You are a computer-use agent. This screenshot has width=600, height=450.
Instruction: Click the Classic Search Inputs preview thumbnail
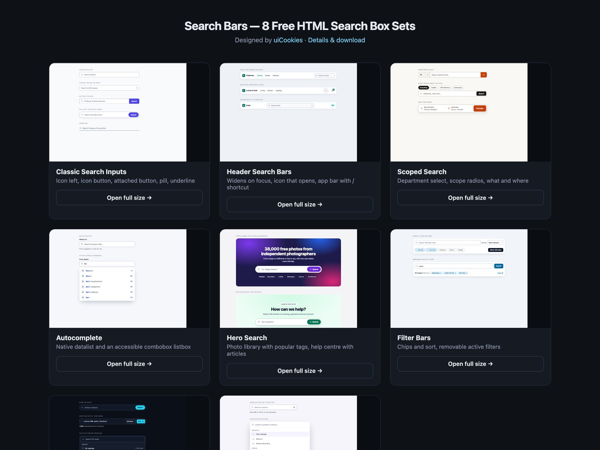pyautogui.click(x=129, y=112)
